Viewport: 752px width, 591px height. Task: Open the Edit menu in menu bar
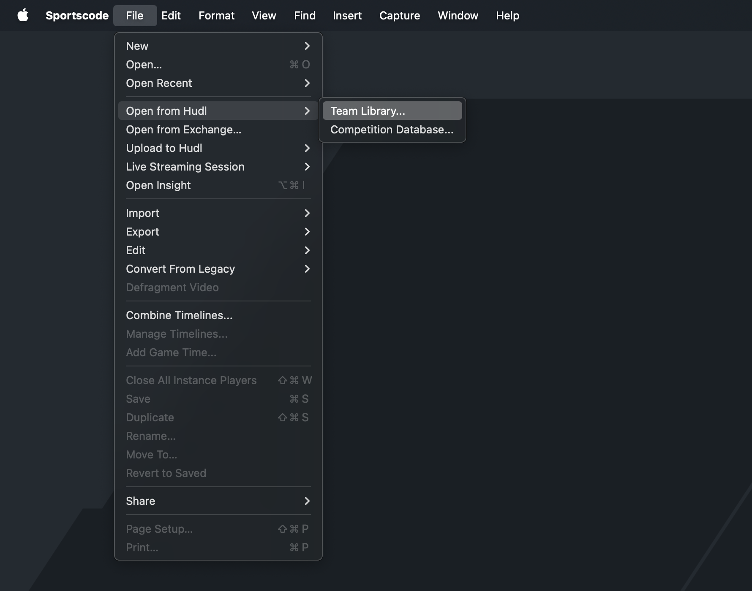pos(171,16)
